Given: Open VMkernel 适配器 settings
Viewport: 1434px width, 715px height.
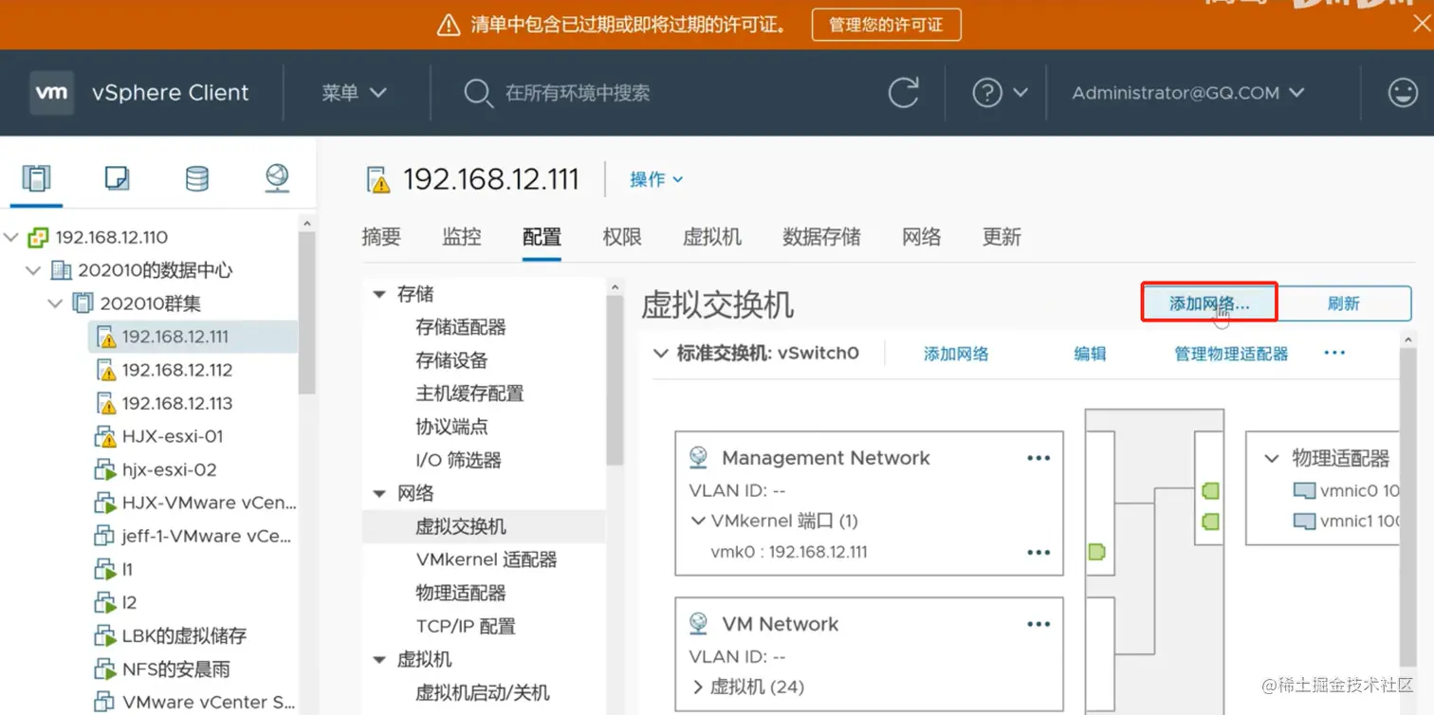Looking at the screenshot, I should click(x=486, y=559).
